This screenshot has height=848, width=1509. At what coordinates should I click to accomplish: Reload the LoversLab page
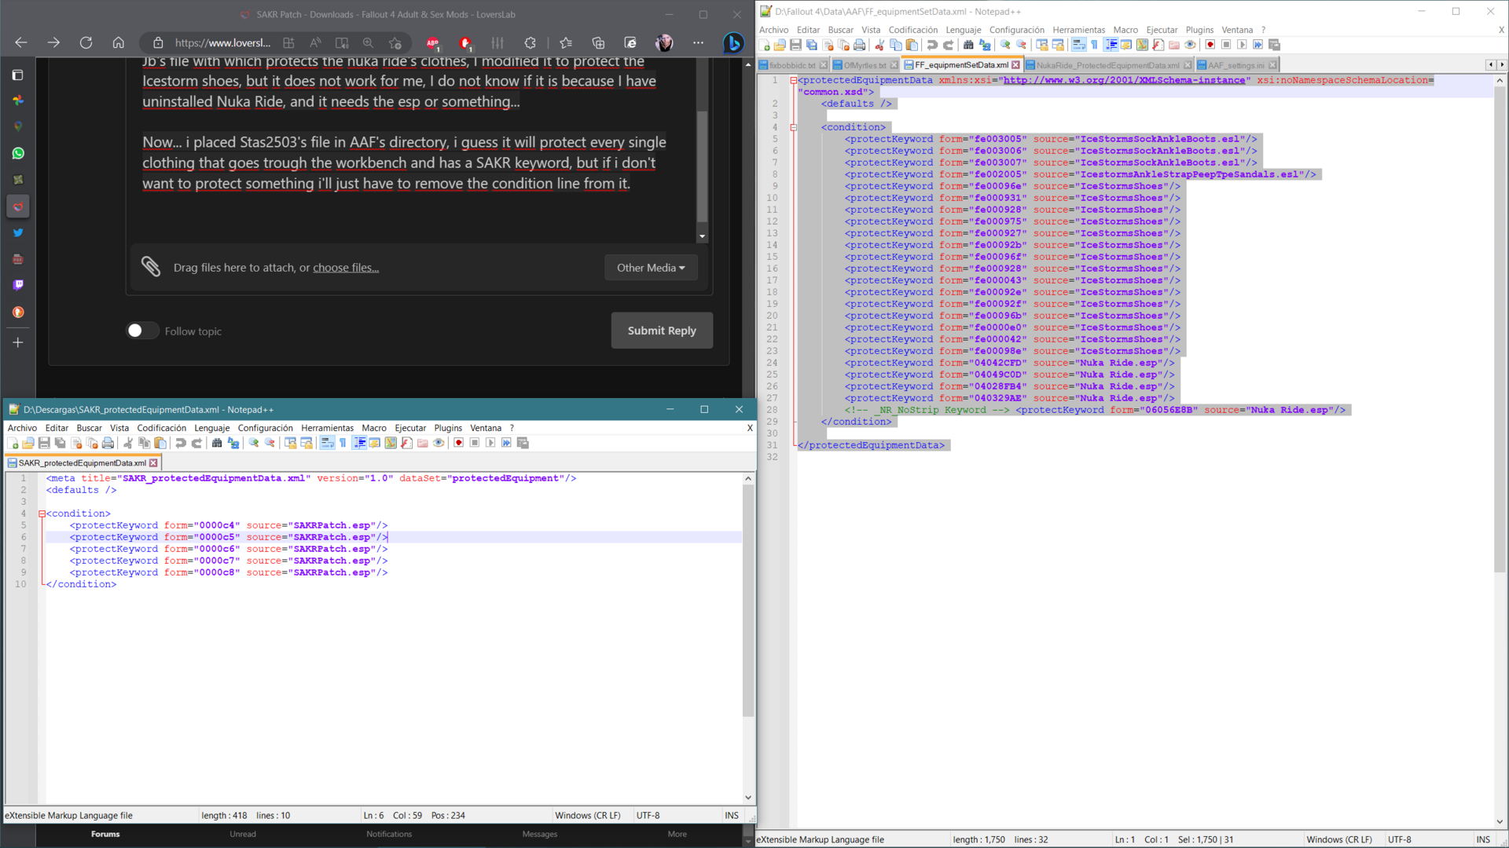[x=86, y=43]
